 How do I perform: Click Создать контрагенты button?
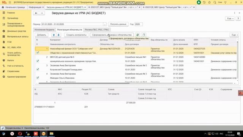tap(76, 35)
